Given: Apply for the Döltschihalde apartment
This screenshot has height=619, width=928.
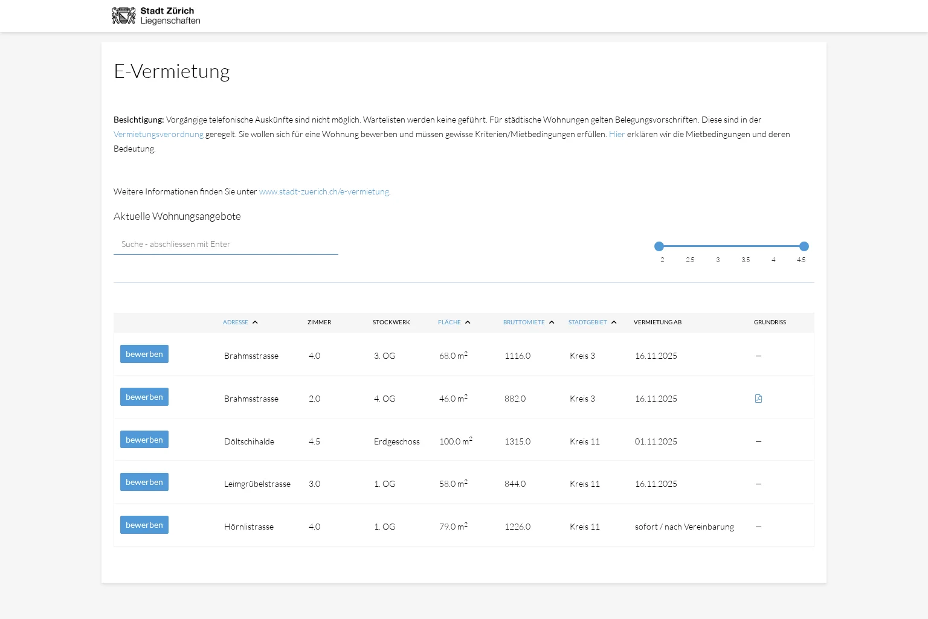Looking at the screenshot, I should tap(144, 440).
